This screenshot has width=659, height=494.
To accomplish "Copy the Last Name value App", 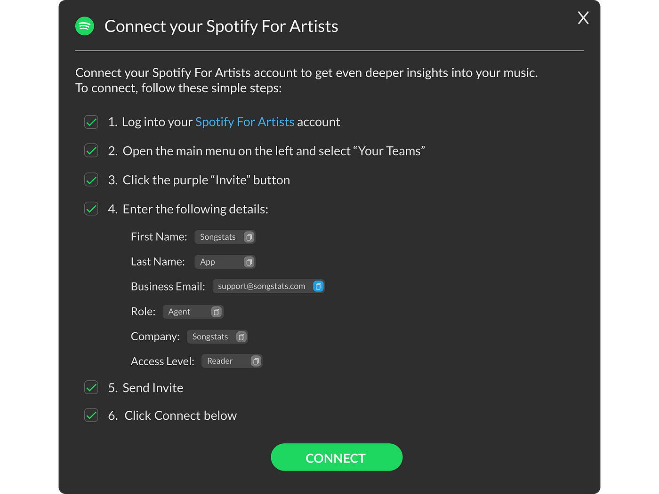I will click(x=249, y=262).
